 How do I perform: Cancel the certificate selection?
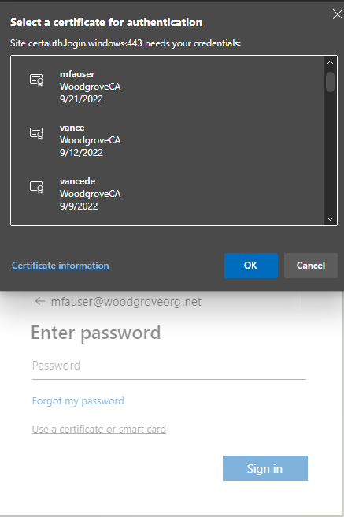pyautogui.click(x=311, y=266)
